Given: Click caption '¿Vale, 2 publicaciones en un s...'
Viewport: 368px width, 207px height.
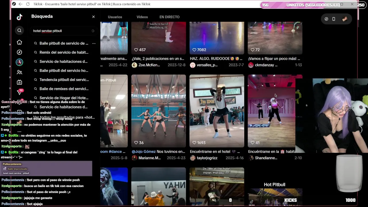Looking at the screenshot, I should [158, 58].
